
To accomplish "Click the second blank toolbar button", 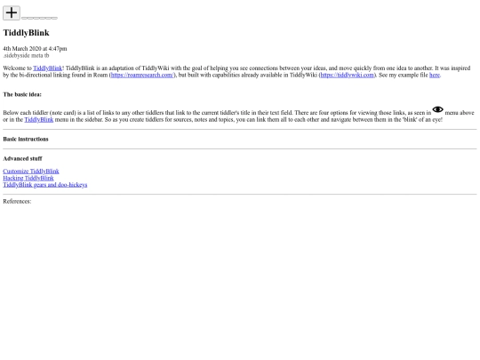I will click(x=30, y=18).
